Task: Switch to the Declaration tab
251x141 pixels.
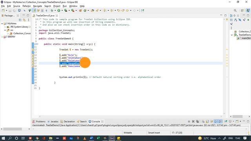Action: pos(67,121)
